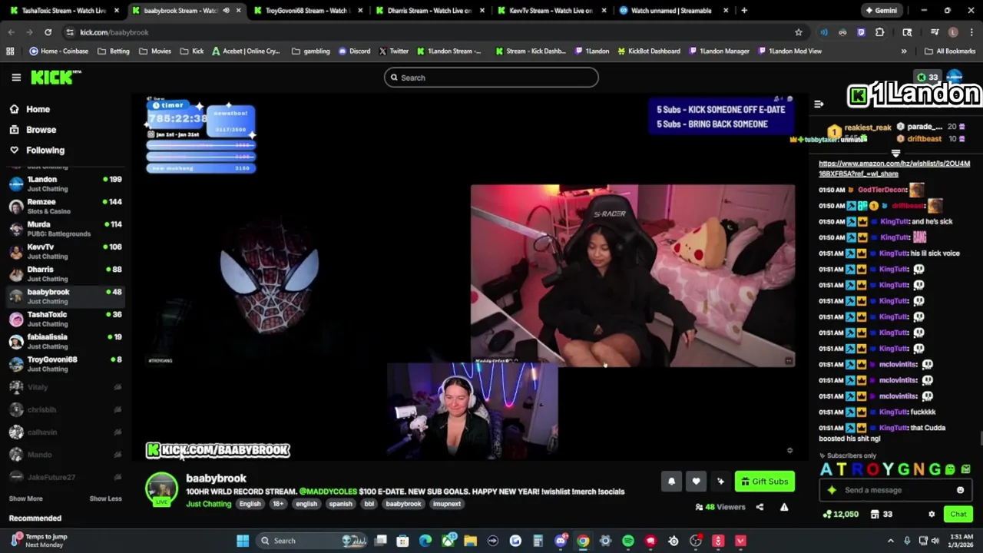The width and height of the screenshot is (983, 553).
Task: Click the Just Chatting category link
Action: click(208, 504)
